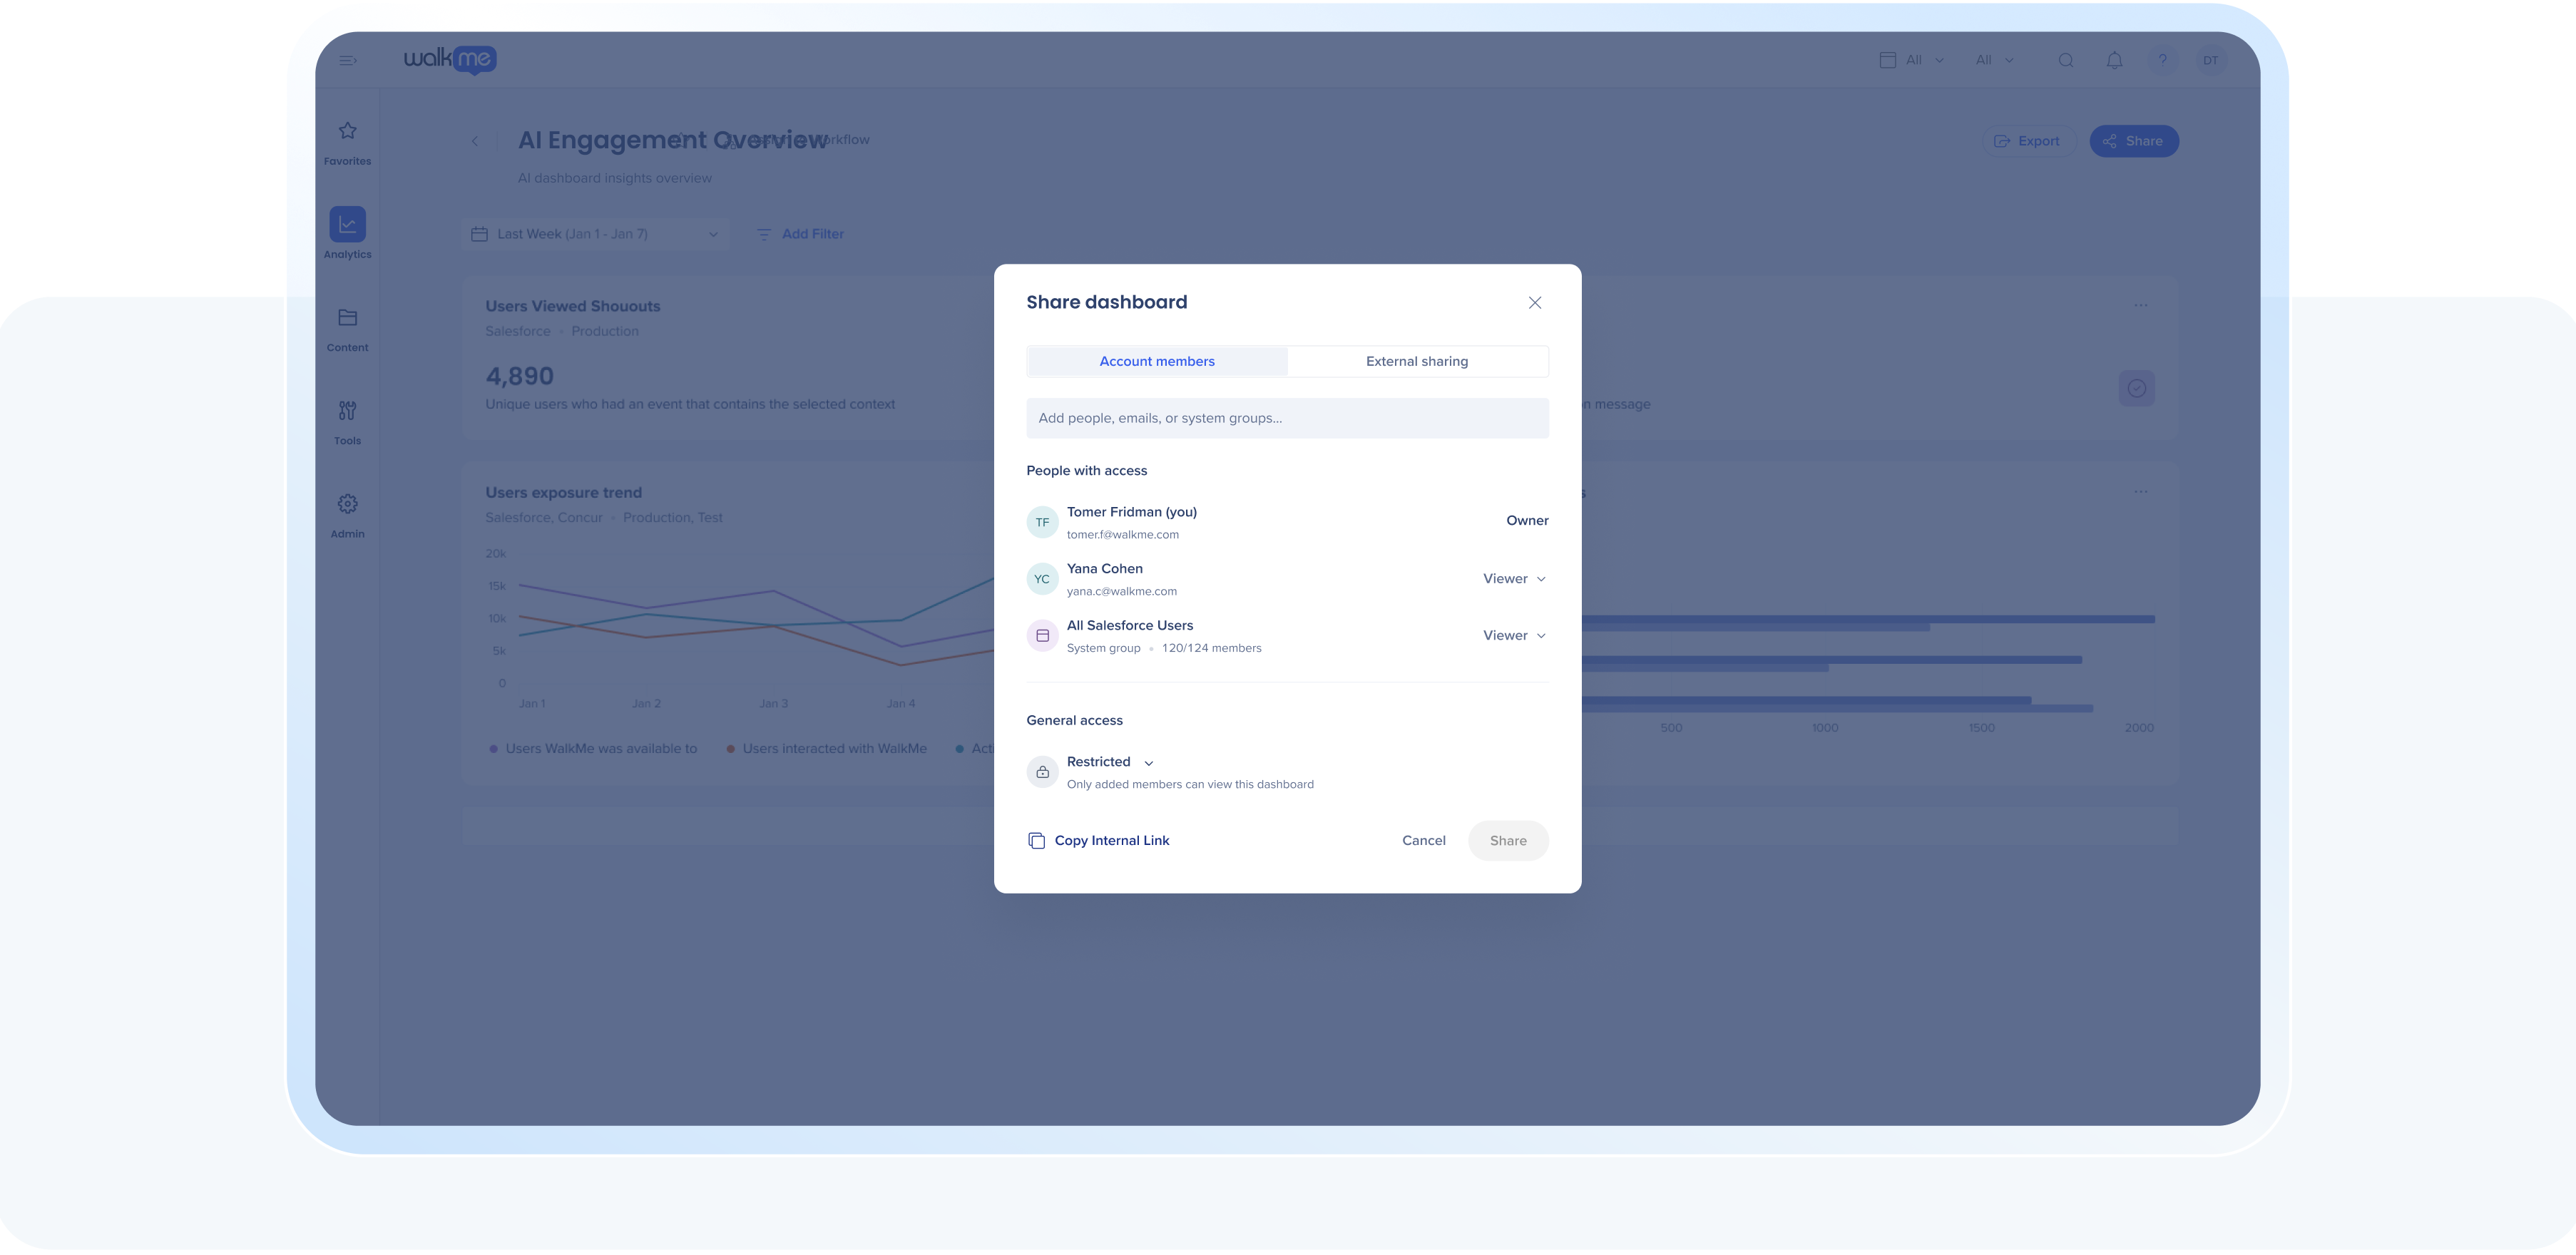
Task: Open the second All dropdown in the top bar
Action: (1994, 60)
